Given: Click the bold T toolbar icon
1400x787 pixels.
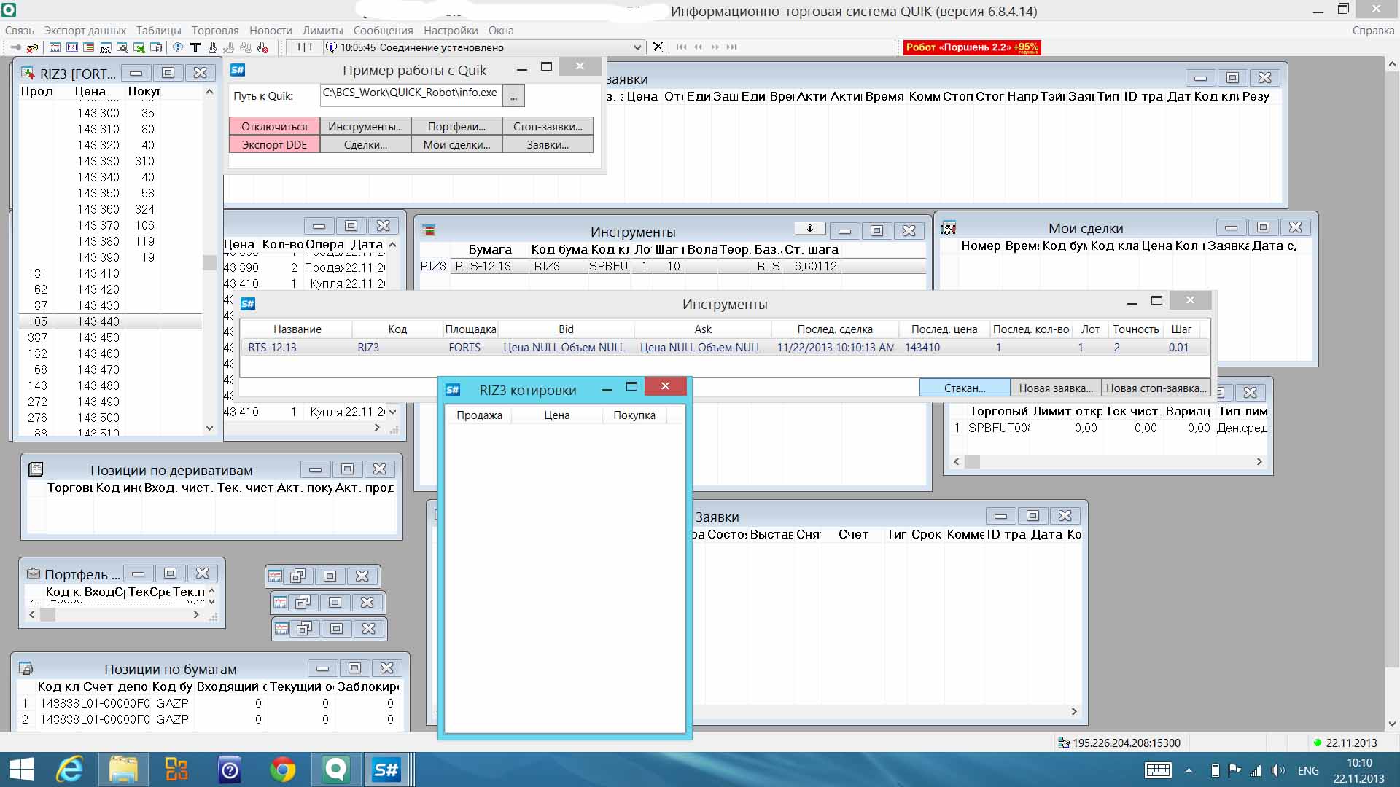Looking at the screenshot, I should point(195,47).
